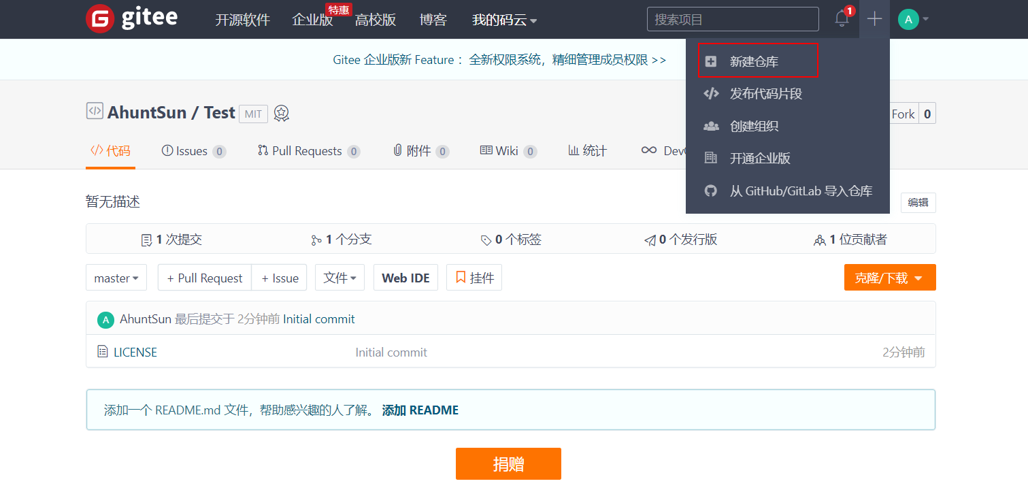
Task: View the 1 个分支 branches
Action: click(x=342, y=240)
